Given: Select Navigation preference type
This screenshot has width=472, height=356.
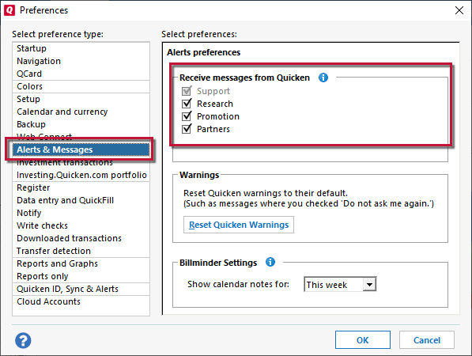Looking at the screenshot, I should [x=81, y=61].
